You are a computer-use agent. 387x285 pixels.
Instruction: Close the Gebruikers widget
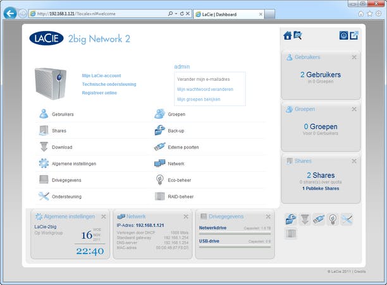point(354,58)
